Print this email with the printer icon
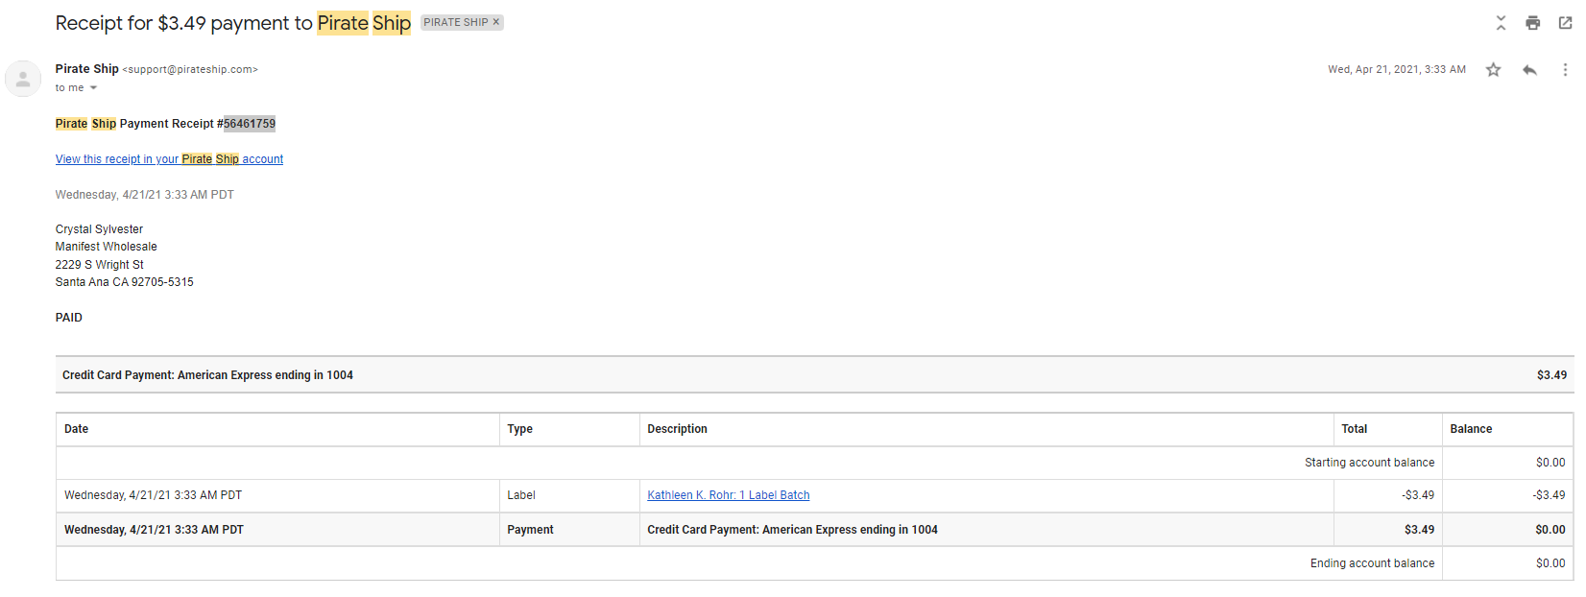This screenshot has width=1586, height=597. (1533, 23)
